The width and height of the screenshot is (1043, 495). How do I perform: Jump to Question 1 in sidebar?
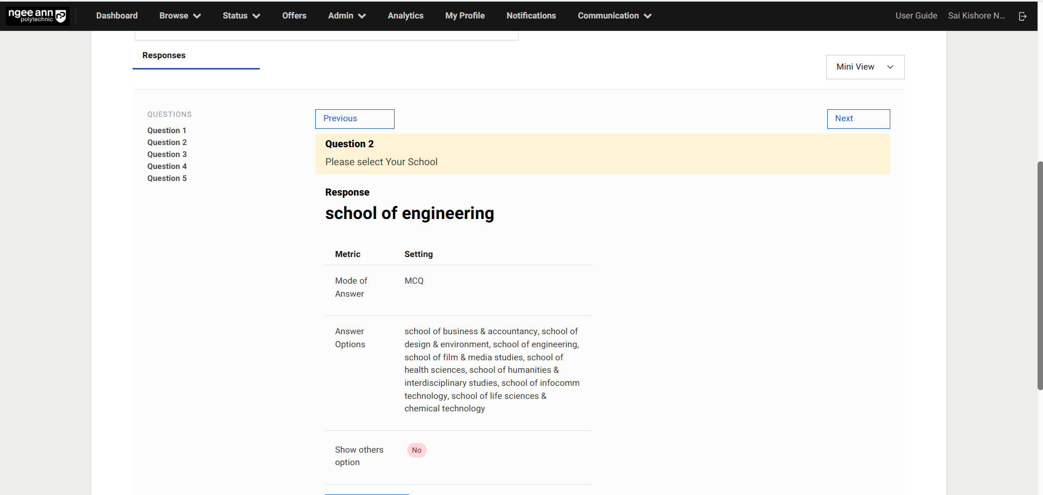point(167,130)
